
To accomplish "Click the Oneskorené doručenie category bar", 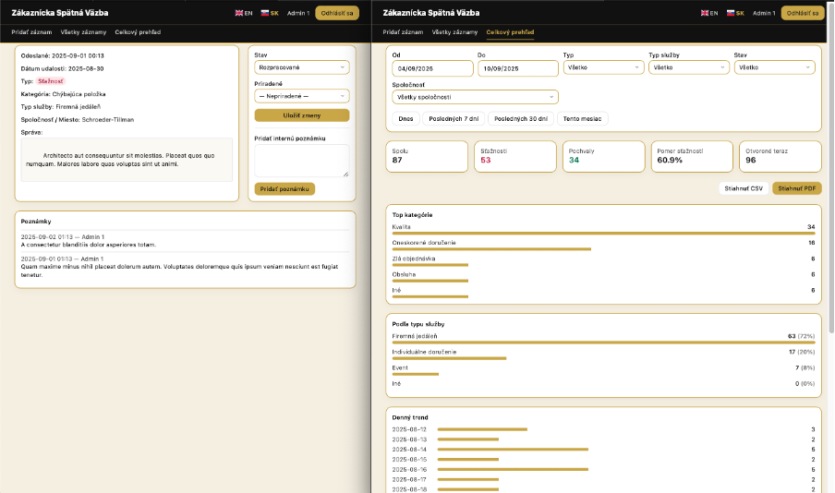I will (491, 249).
